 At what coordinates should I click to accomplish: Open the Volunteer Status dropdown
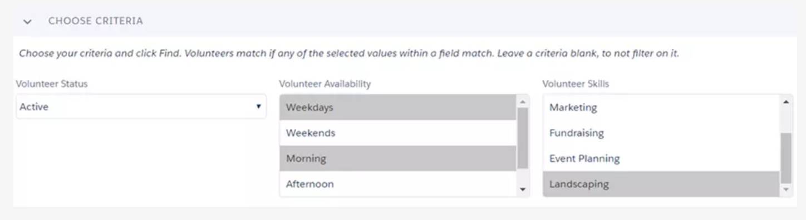tap(141, 107)
